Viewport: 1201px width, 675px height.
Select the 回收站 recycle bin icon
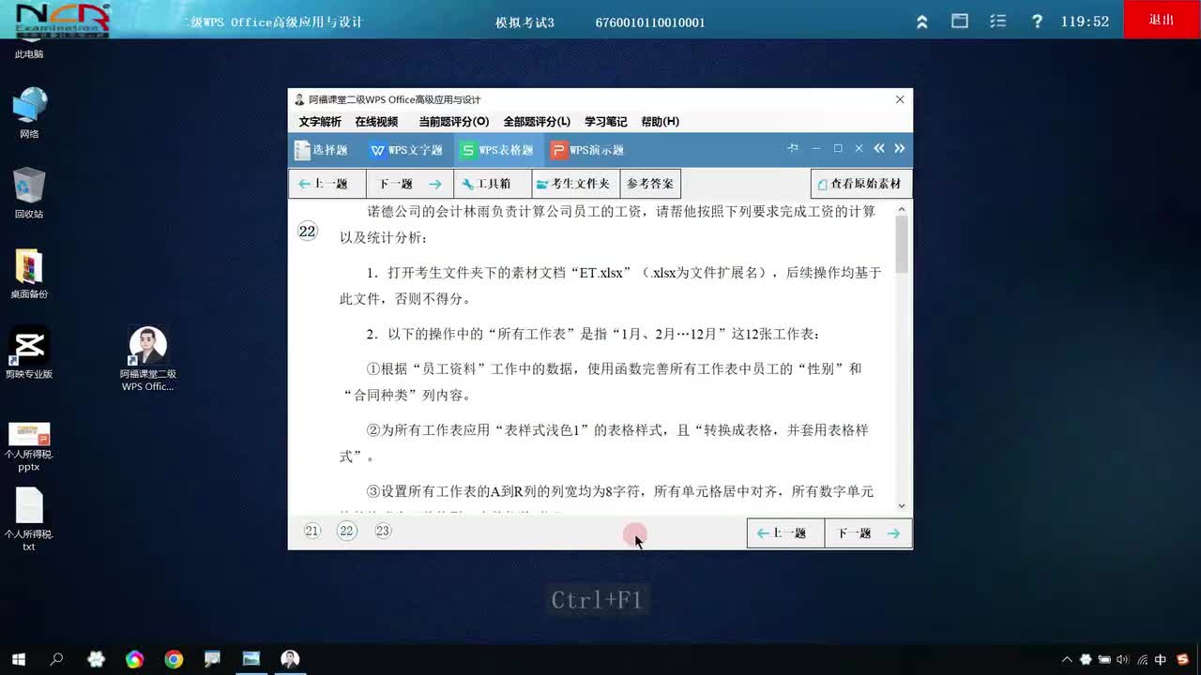[29, 193]
